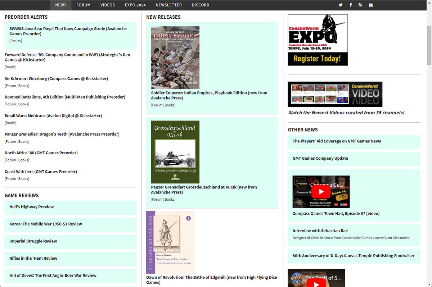Screen dimensions: 432x287
Task: Click the Grossdeutschland at Kursk cover image
Action: click(x=175, y=152)
